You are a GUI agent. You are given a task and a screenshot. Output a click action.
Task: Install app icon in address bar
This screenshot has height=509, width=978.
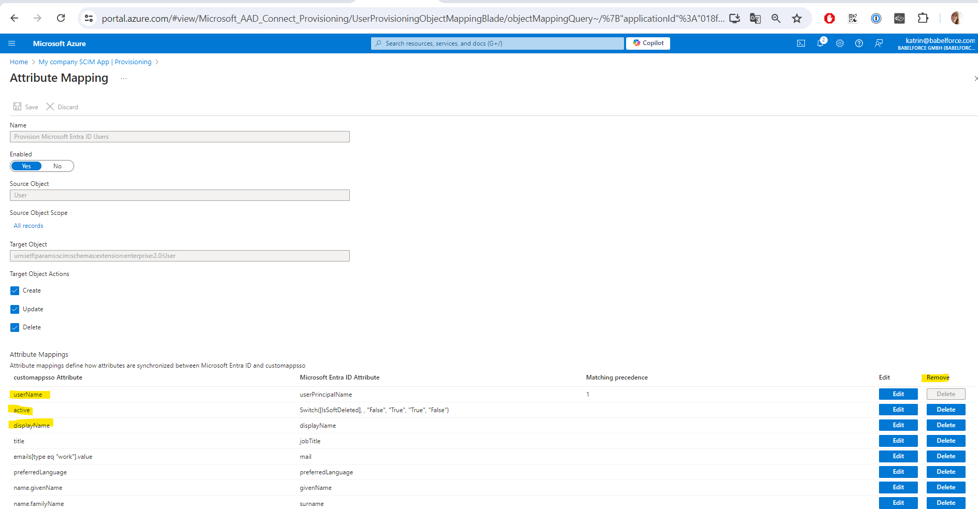[x=734, y=19]
